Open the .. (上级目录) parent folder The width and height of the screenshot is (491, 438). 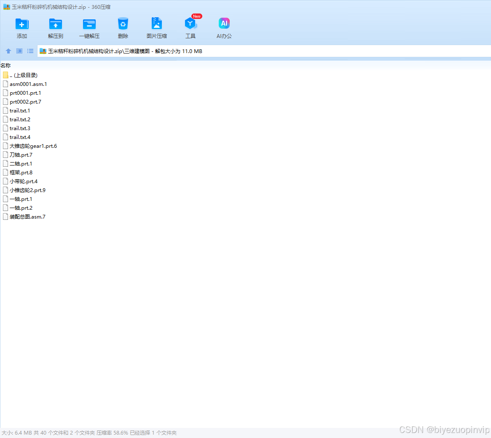pos(24,75)
